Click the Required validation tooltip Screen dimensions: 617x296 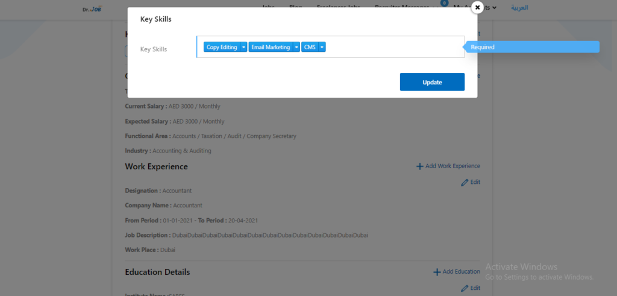531,47
